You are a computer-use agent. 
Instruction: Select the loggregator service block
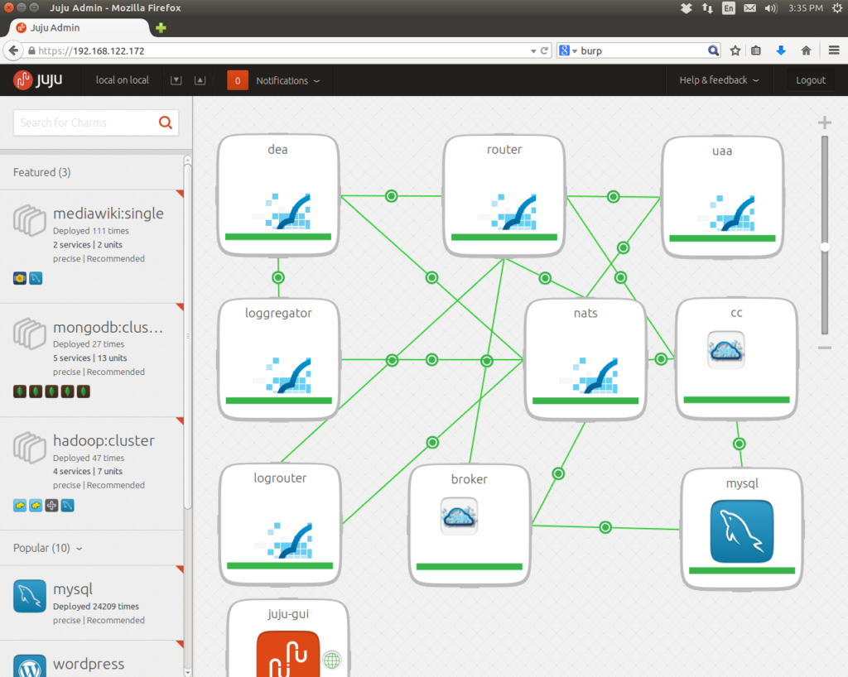[x=278, y=359]
